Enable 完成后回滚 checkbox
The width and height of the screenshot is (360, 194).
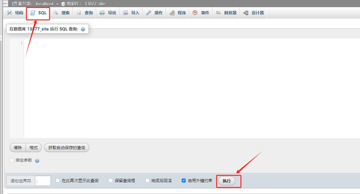pyautogui.click(x=147, y=181)
